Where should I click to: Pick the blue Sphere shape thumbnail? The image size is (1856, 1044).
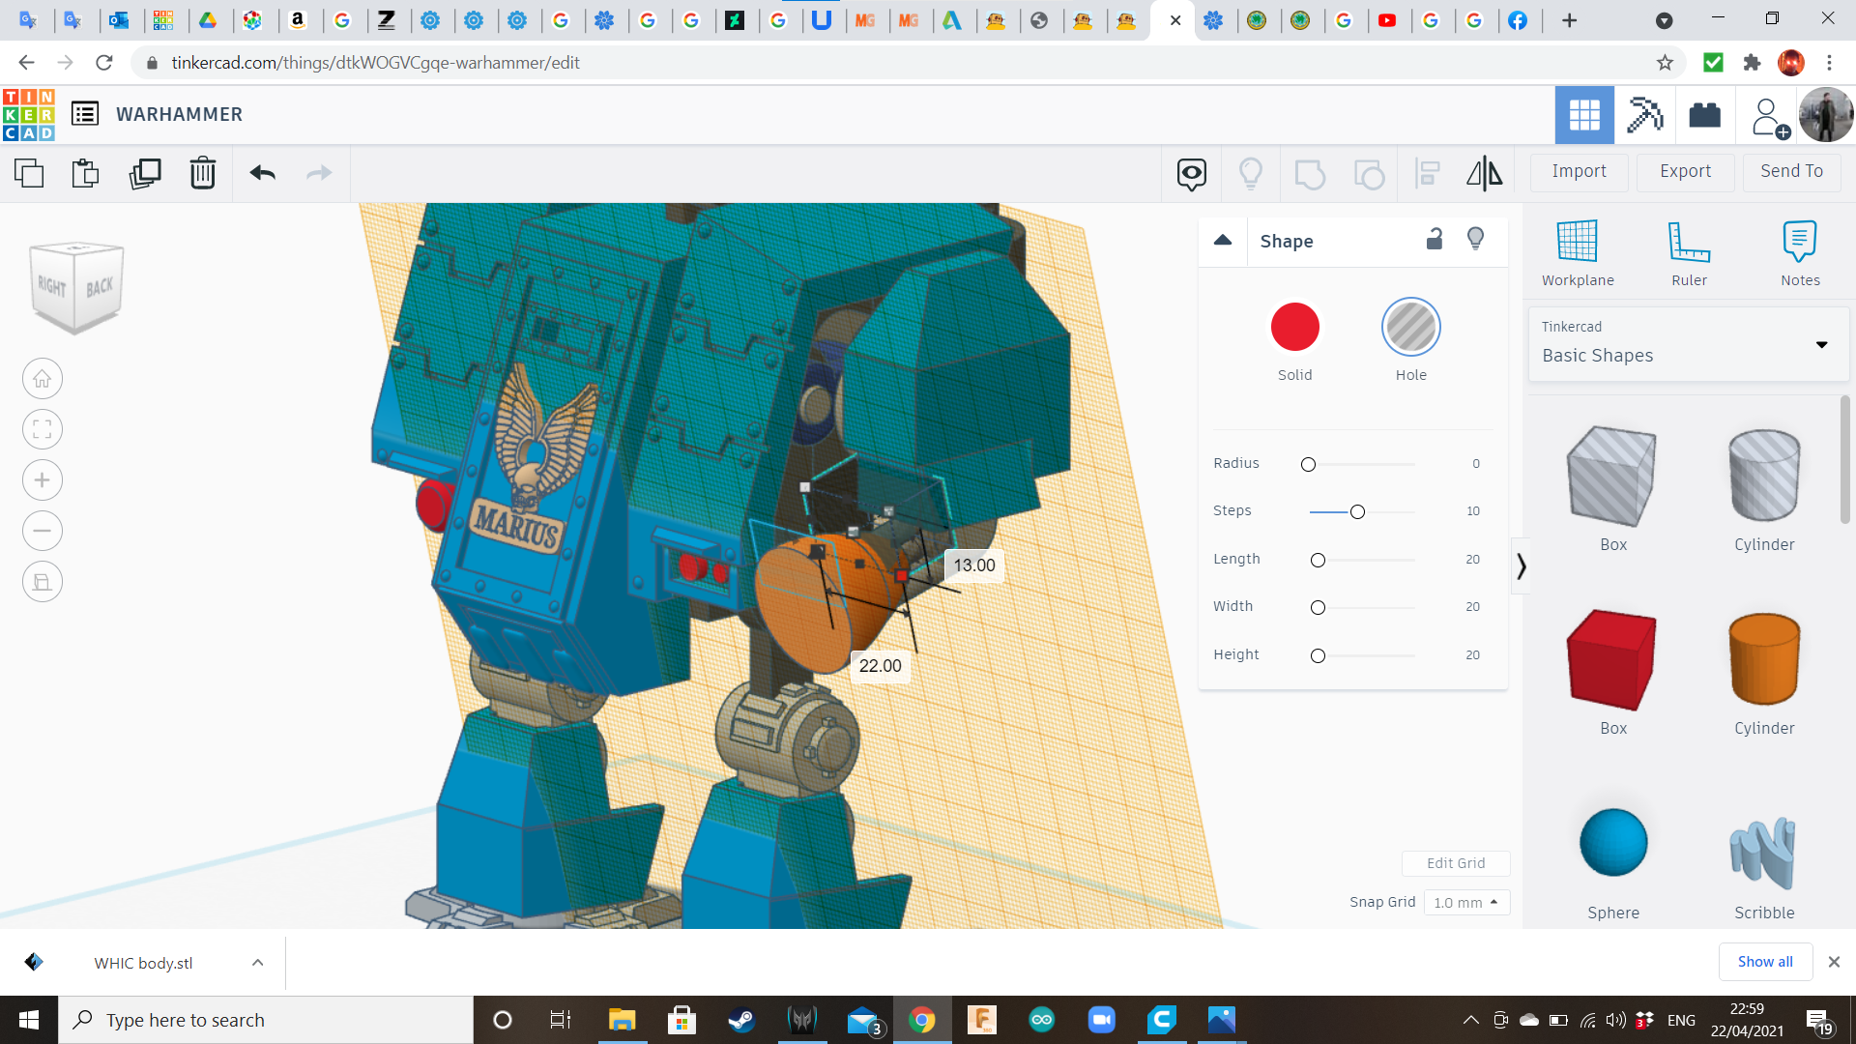[1612, 843]
